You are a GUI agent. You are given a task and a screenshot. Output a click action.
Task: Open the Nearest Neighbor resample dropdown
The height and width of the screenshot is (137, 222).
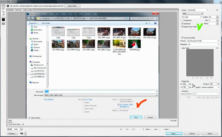tap(210, 87)
